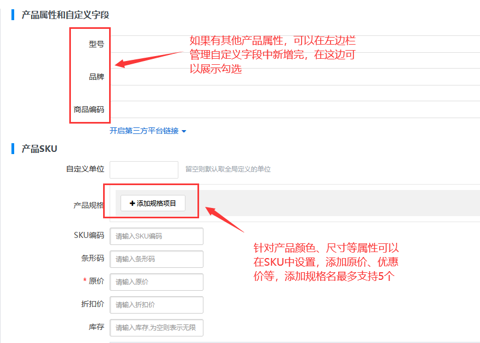
Task: Open the 开启第三方平台链接 link text
Action: (x=144, y=131)
